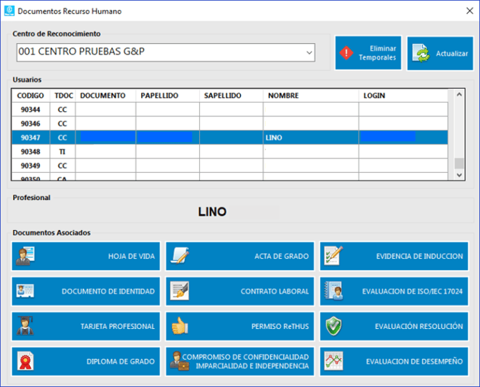Click the Documento de Identidad card icon
This screenshot has height=387, width=480.
click(25, 291)
